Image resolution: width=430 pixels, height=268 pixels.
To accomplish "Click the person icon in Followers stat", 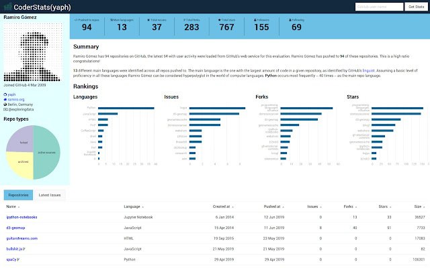I will 255,20.
